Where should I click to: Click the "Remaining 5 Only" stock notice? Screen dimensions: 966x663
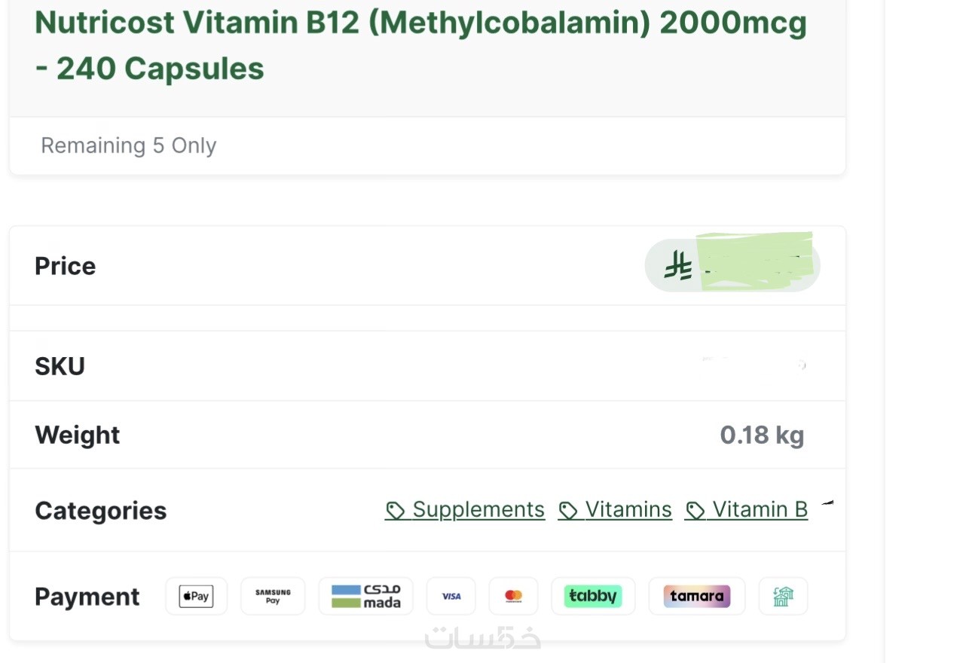click(129, 145)
